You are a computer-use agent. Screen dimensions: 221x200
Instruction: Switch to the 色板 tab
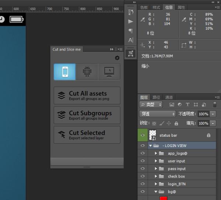tap(144, 7)
